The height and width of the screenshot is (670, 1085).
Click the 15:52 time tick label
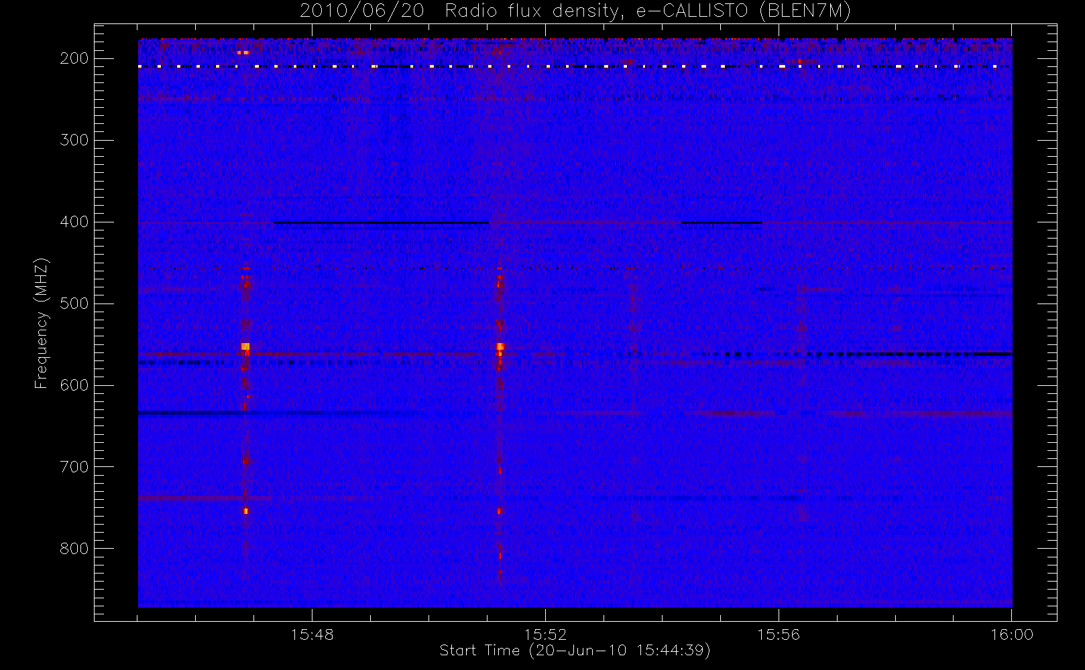tap(545, 634)
